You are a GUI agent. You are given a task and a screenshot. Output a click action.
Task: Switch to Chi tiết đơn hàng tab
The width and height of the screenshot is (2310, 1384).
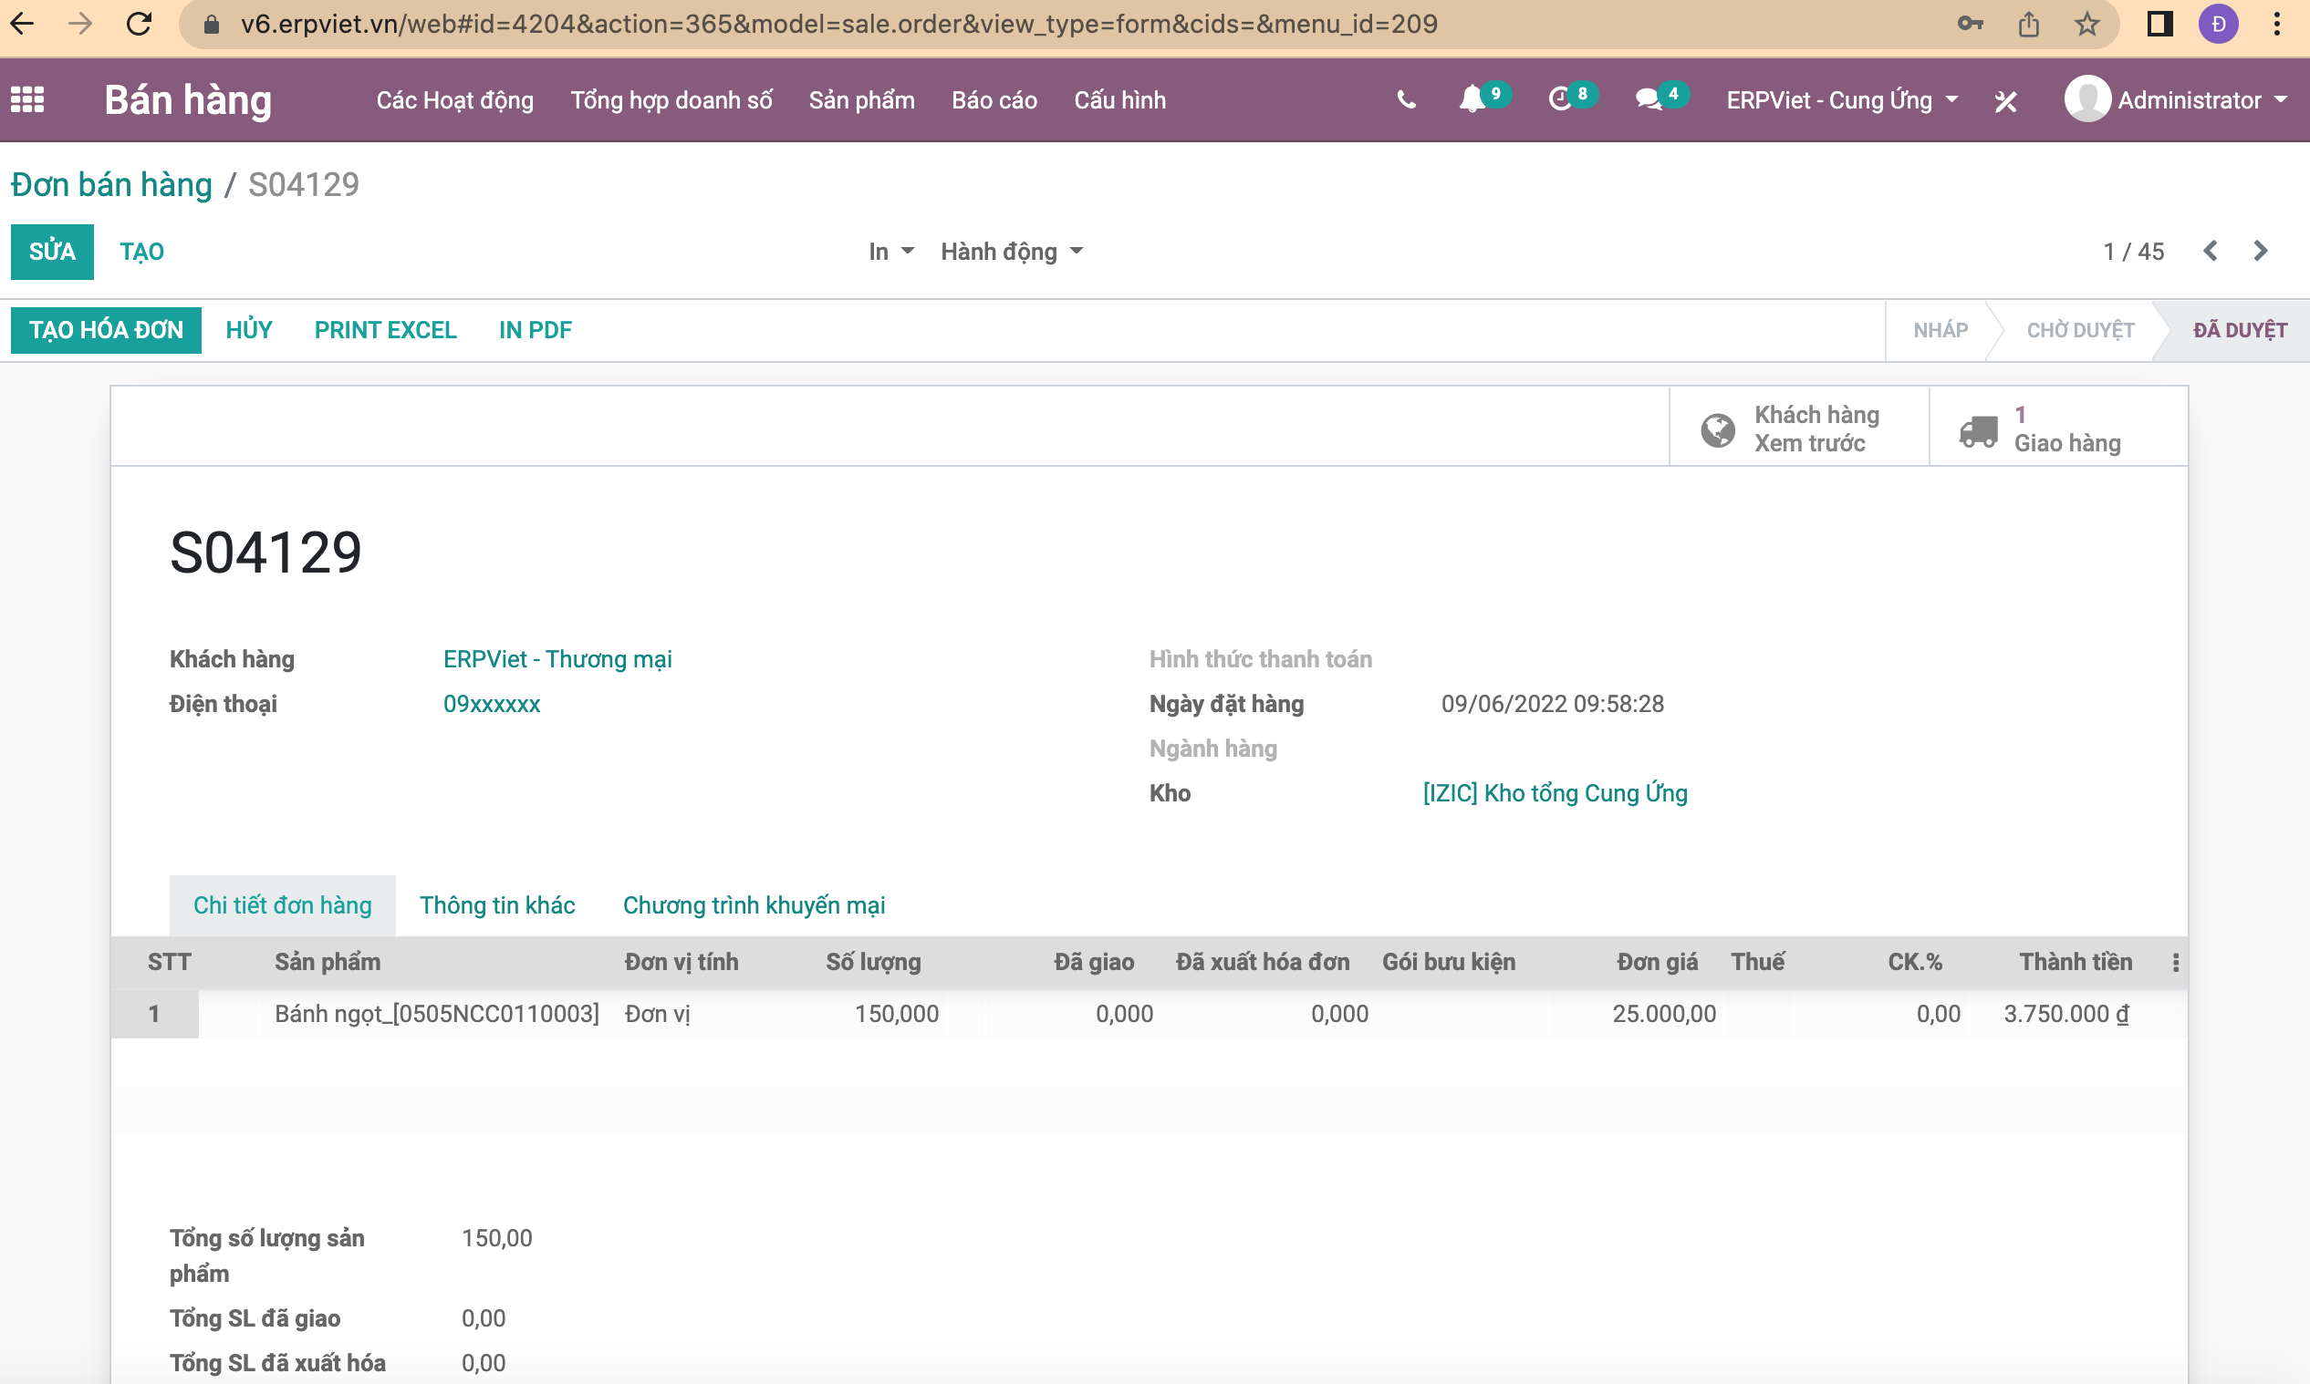[x=283, y=905]
